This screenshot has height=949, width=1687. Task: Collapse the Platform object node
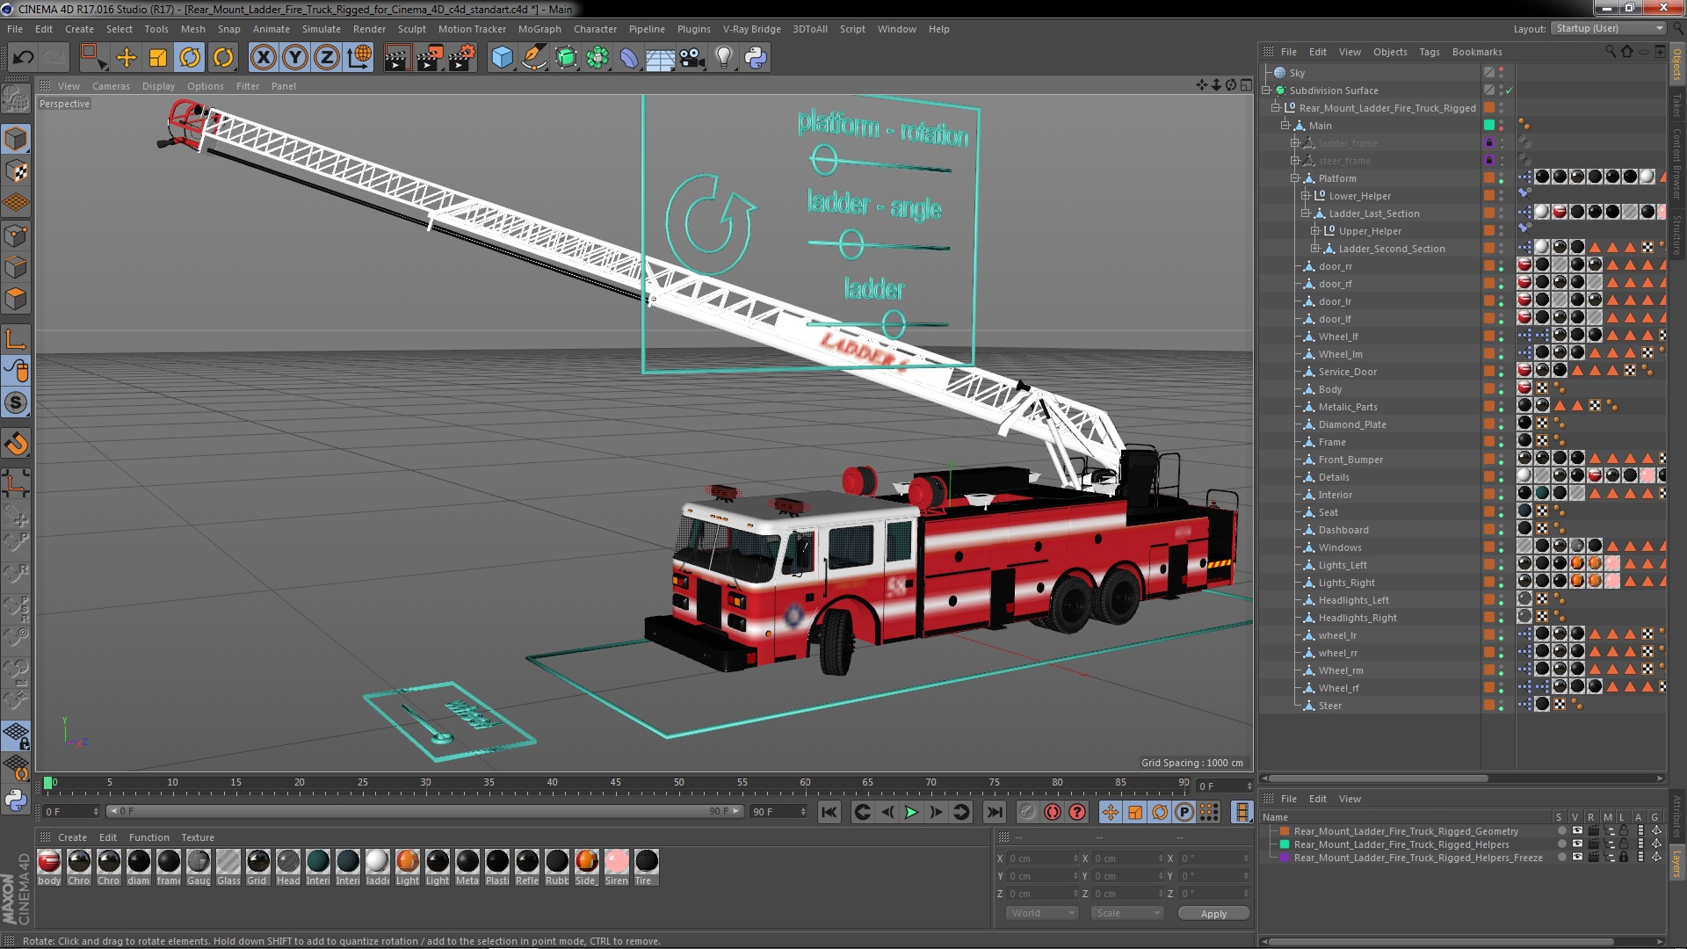coord(1294,178)
